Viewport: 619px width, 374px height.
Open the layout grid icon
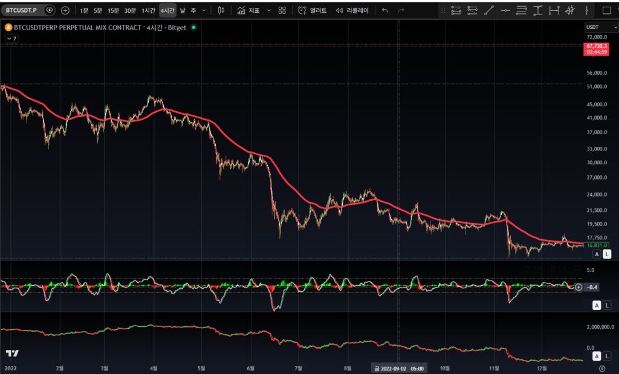coord(282,10)
